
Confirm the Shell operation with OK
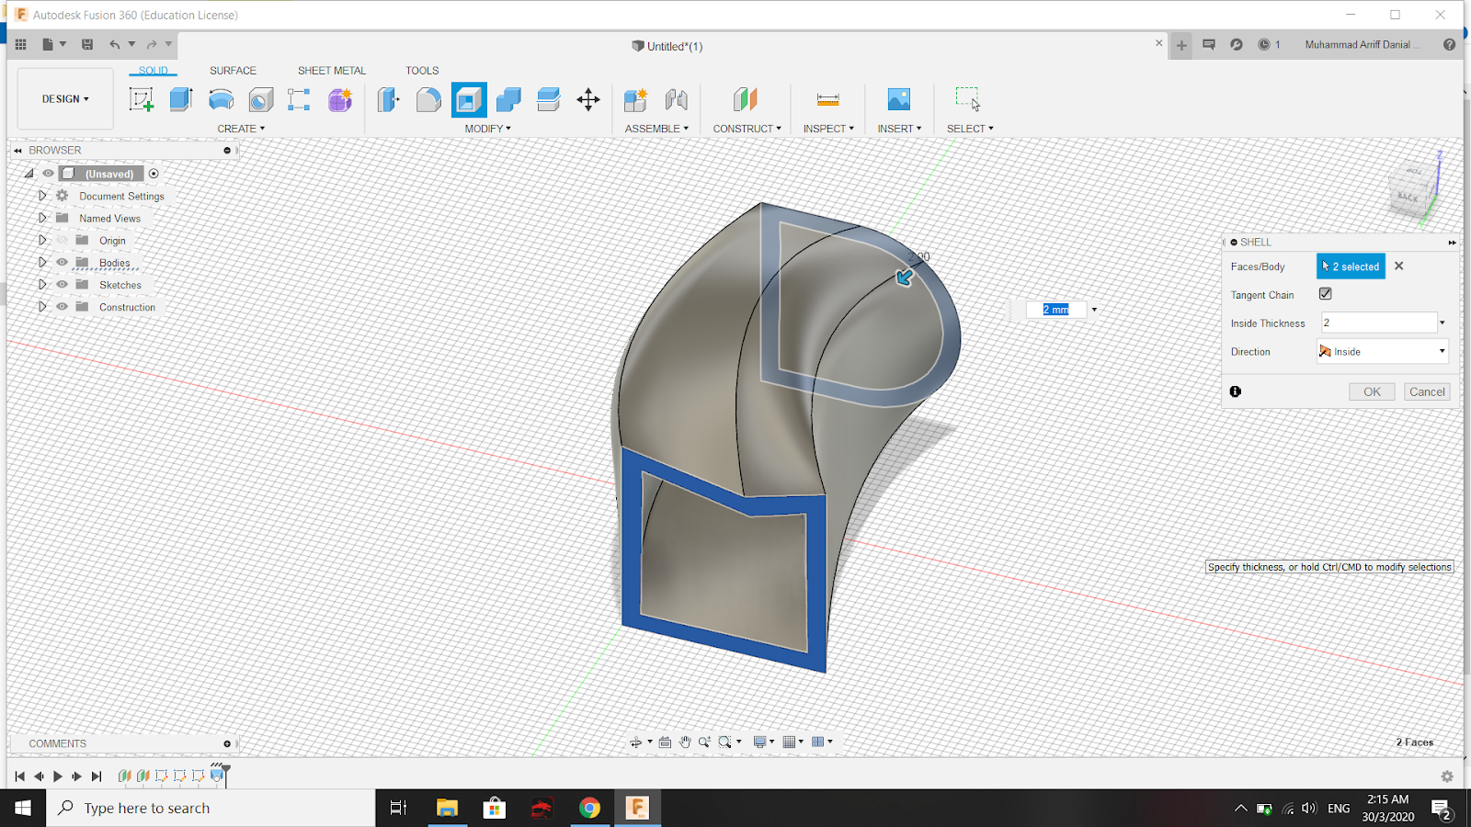tap(1372, 391)
